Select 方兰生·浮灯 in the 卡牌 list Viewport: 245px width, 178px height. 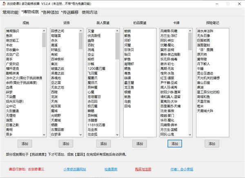click(x=169, y=36)
